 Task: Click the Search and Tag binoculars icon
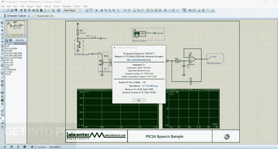pos(190,10)
